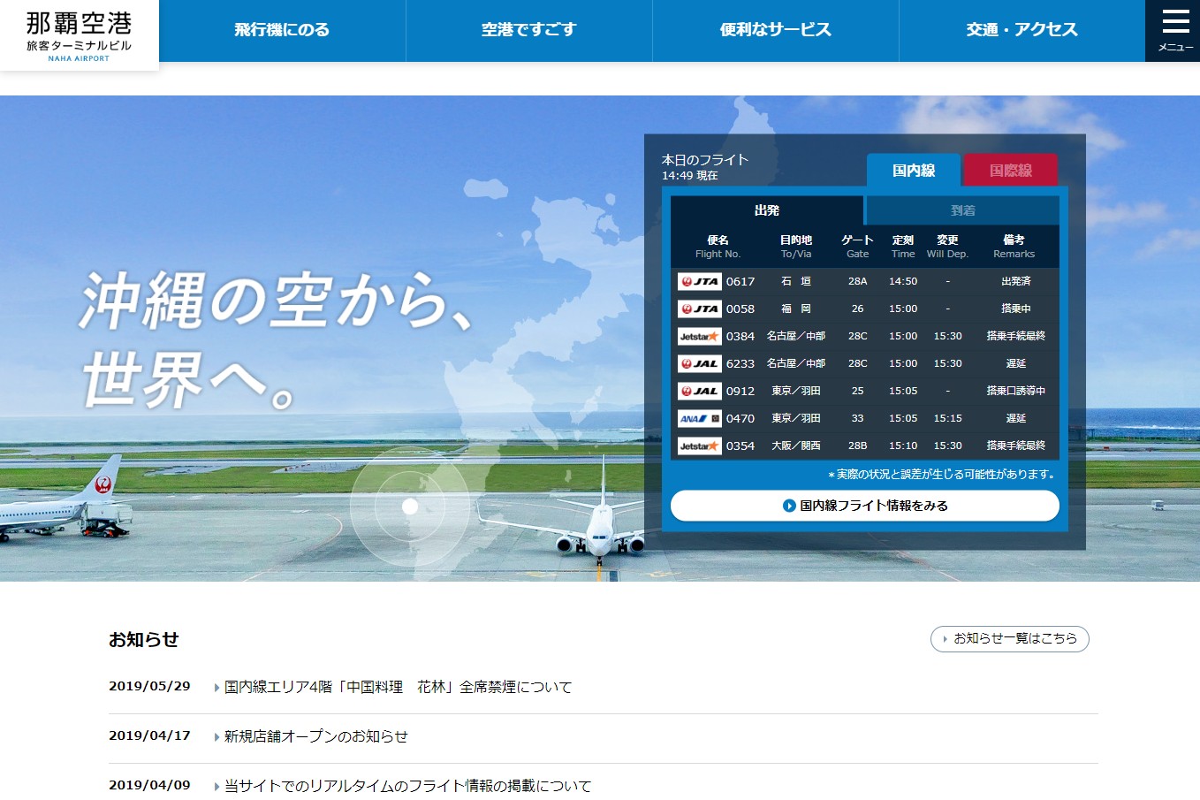Click 目的地 To/Via column header
The height and width of the screenshot is (800, 1200).
click(796, 247)
